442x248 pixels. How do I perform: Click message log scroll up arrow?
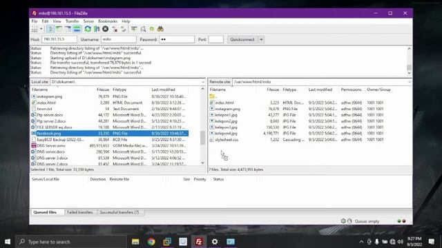[409, 49]
